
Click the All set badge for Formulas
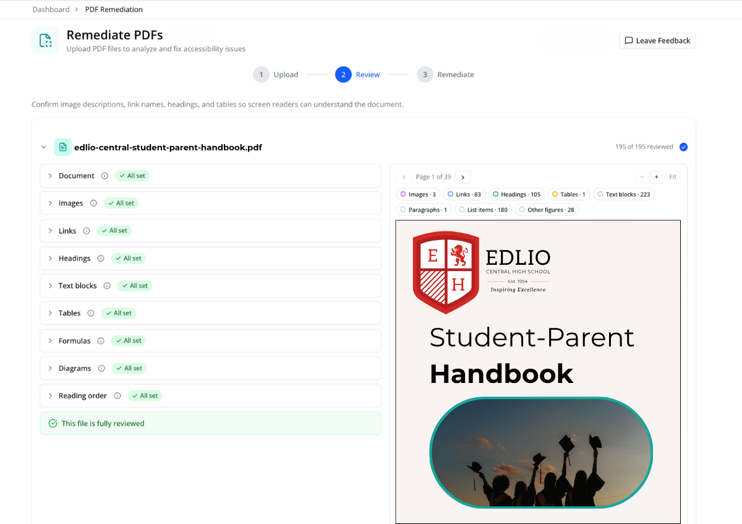click(x=129, y=341)
